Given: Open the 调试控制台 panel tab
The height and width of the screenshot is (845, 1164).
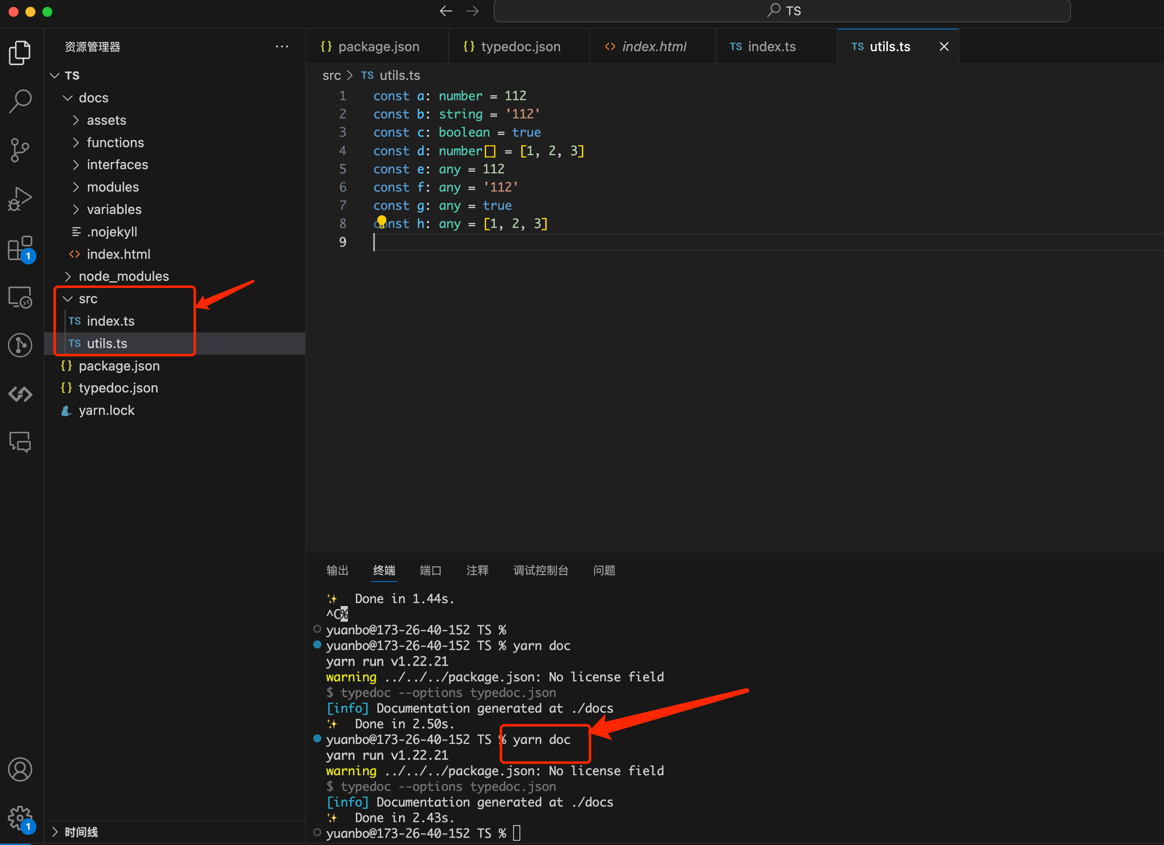Looking at the screenshot, I should click(x=541, y=570).
